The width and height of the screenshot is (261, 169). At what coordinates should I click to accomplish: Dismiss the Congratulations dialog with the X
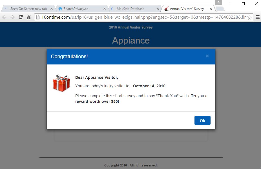[207, 56]
